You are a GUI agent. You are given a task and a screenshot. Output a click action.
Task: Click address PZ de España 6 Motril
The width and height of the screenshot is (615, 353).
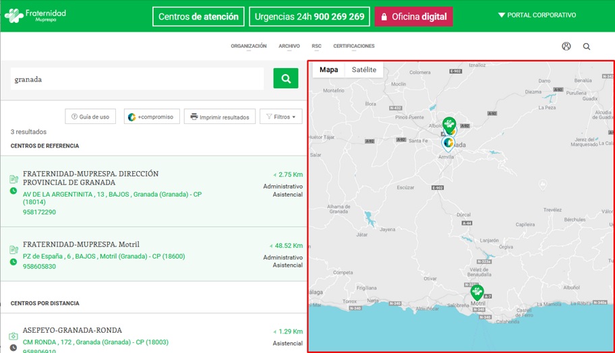[x=104, y=256]
